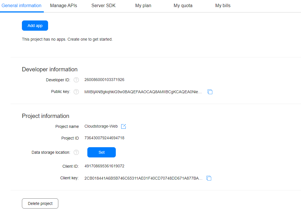Set the data storage location
301x210 pixels.
click(101, 152)
